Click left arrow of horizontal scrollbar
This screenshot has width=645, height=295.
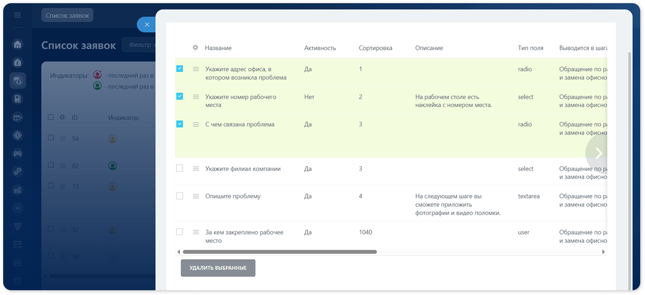[x=178, y=252]
